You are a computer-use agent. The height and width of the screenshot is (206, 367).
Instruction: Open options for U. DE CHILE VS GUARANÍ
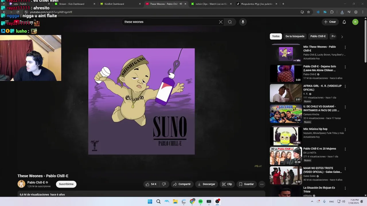pyautogui.click(x=345, y=107)
